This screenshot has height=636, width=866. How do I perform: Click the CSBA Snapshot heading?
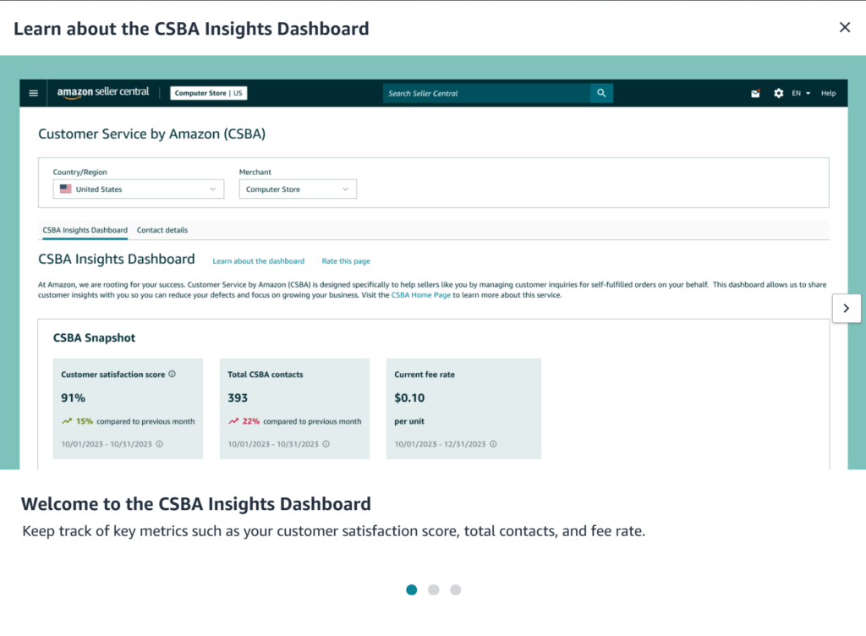pyautogui.click(x=94, y=338)
